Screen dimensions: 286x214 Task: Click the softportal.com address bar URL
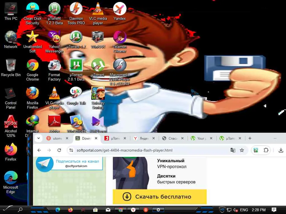[x=124, y=150]
